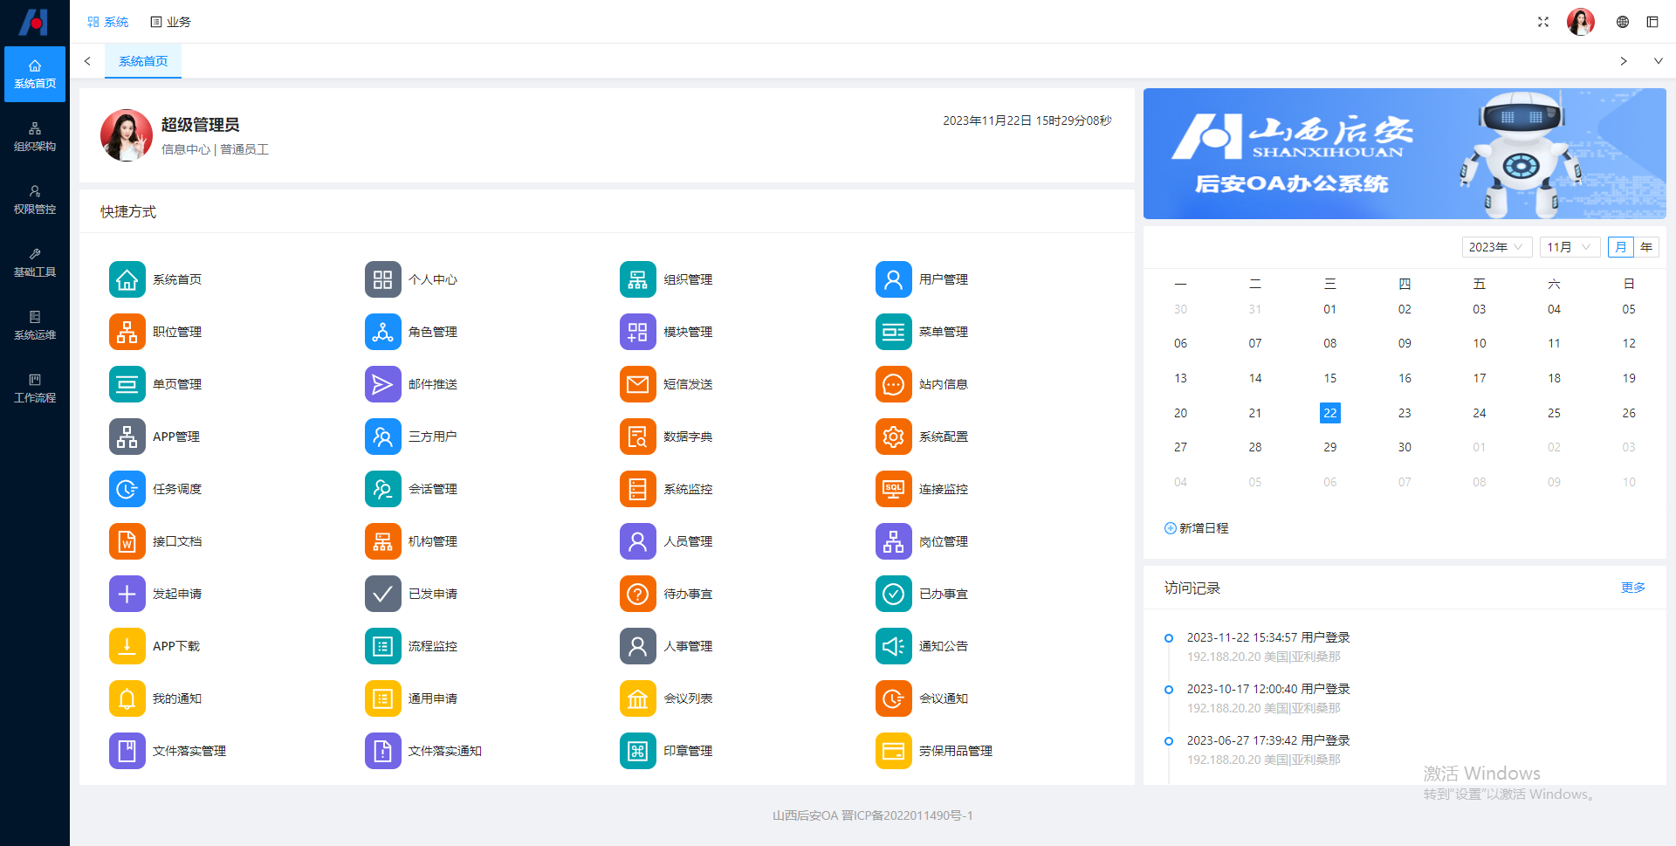Switch calendar to 年 view
The width and height of the screenshot is (1676, 846).
[1646, 247]
